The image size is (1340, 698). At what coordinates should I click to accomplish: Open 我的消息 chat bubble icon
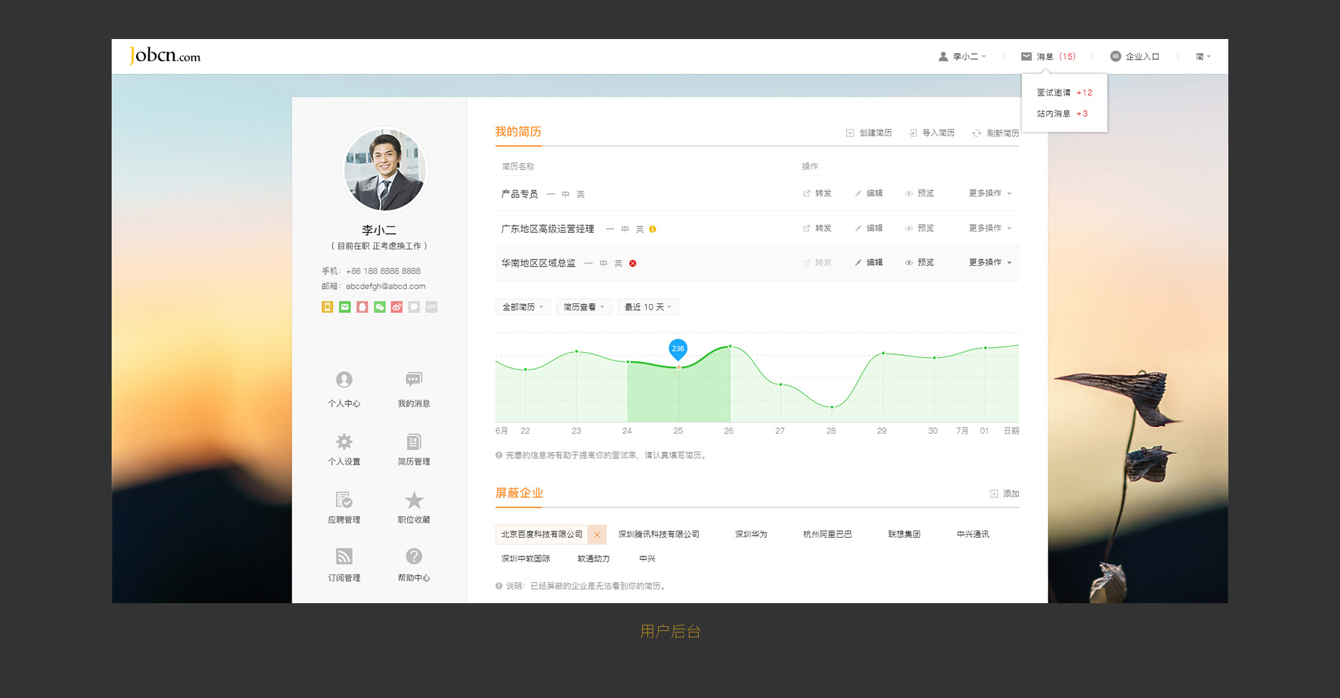click(414, 380)
